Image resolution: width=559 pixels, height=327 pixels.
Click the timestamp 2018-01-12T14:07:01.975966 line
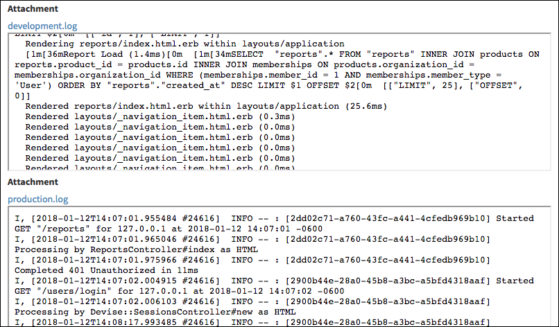tap(252, 260)
